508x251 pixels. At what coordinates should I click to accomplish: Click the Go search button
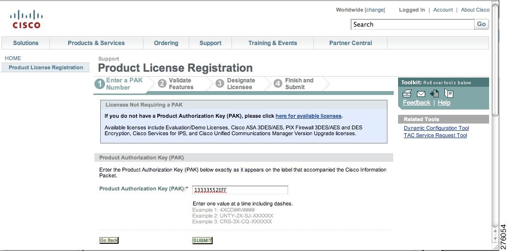tap(481, 24)
